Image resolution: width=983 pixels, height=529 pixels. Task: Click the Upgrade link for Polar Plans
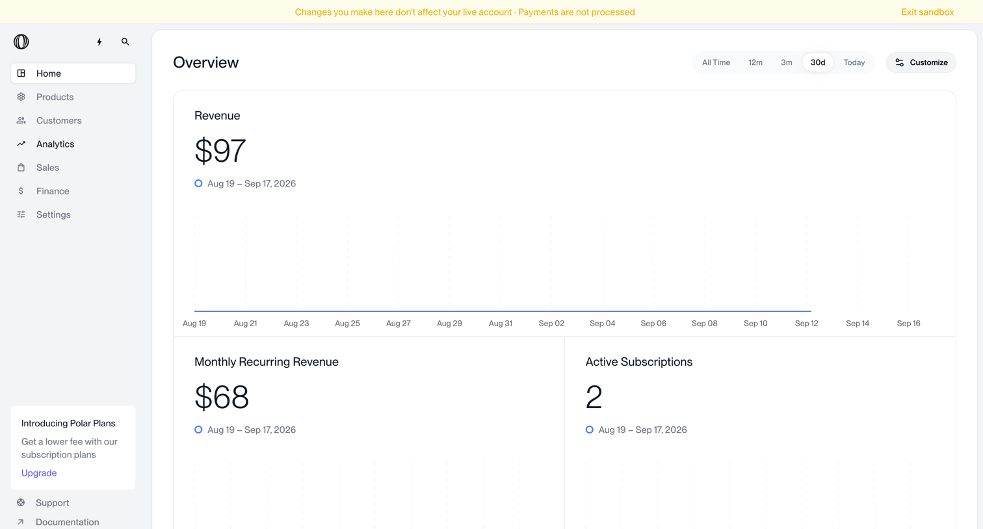tap(39, 473)
